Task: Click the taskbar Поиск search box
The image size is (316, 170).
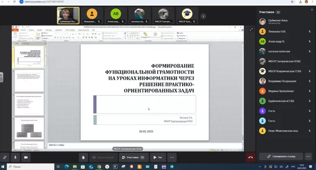Action: pyautogui.click(x=31, y=167)
